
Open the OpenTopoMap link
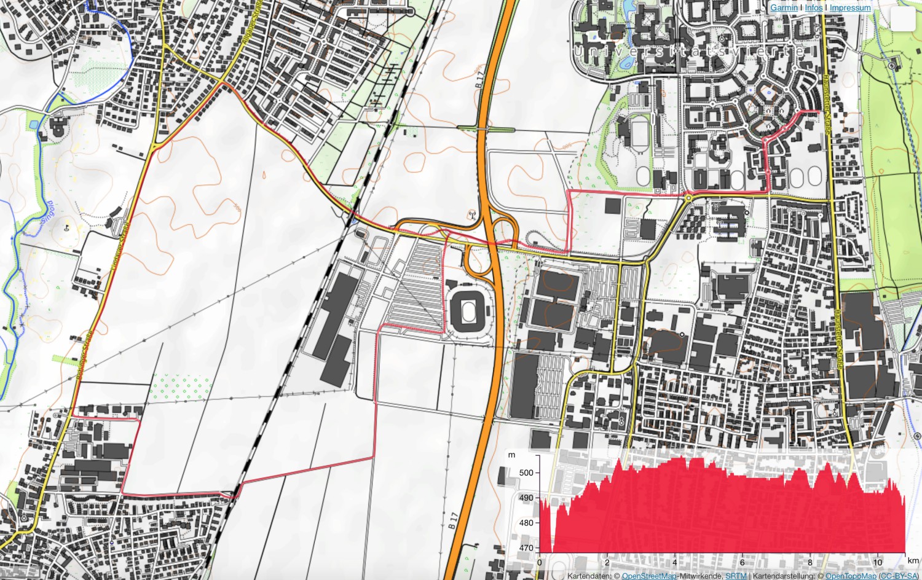(851, 576)
